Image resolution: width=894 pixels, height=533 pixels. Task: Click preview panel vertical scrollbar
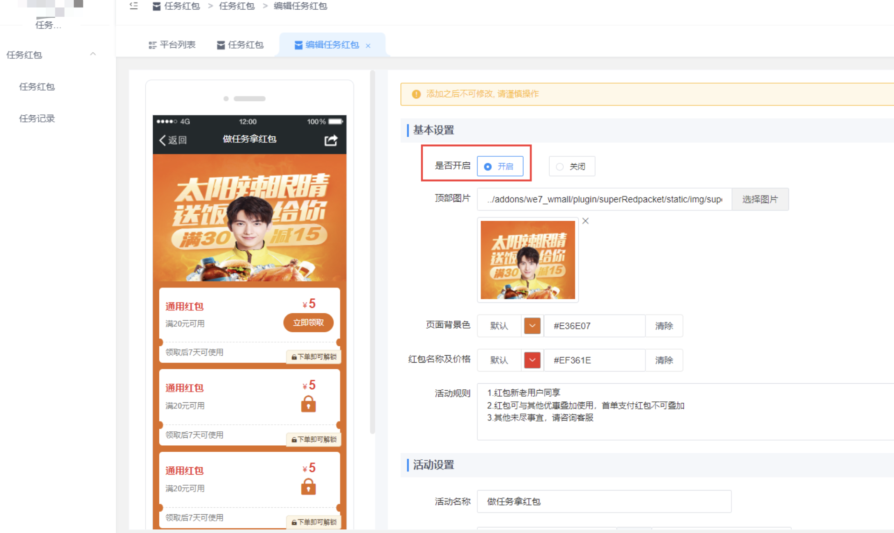pyautogui.click(x=372, y=252)
